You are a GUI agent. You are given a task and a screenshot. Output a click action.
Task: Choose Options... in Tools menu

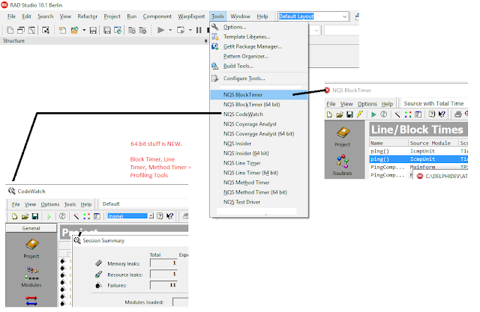tap(259, 27)
